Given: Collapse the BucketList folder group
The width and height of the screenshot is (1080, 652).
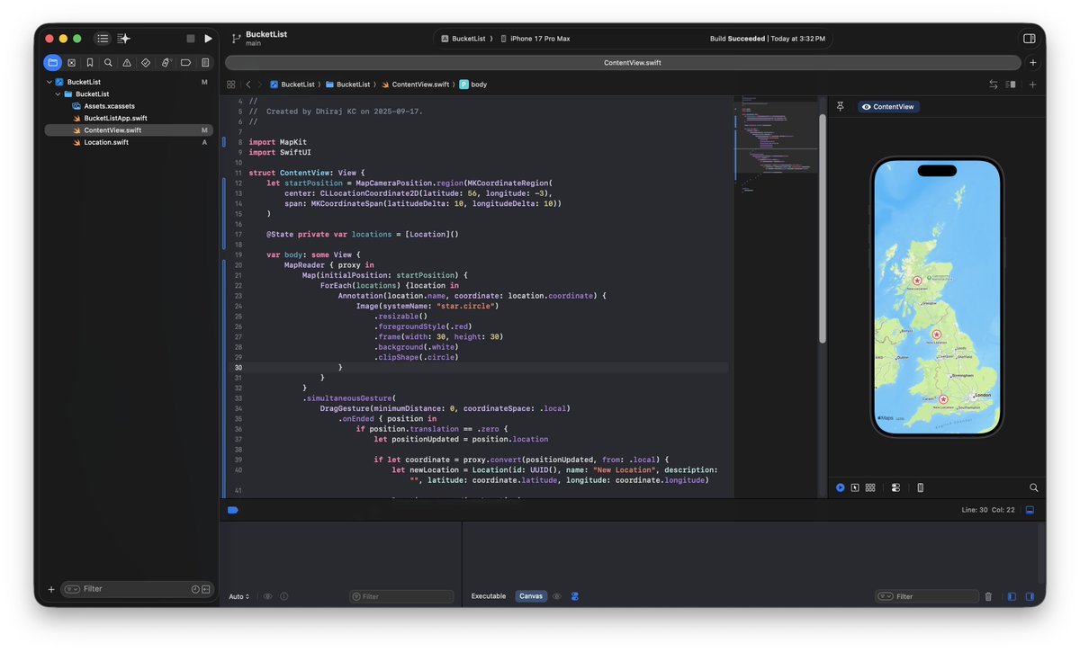Looking at the screenshot, I should [58, 94].
